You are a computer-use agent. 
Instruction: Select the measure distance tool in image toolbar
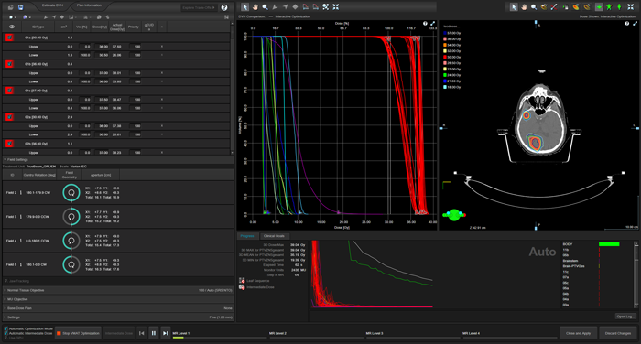click(554, 7)
